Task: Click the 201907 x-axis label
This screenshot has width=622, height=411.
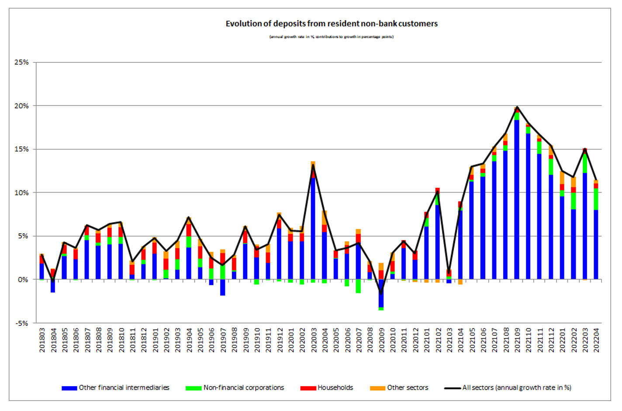Action: [223, 340]
